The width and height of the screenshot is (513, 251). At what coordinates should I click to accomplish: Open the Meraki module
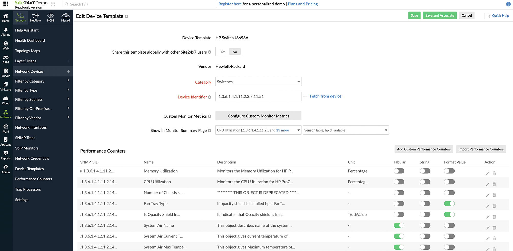[x=65, y=17]
